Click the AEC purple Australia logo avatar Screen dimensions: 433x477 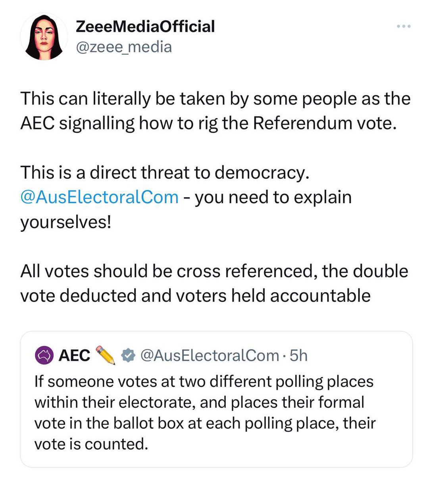[x=44, y=355]
